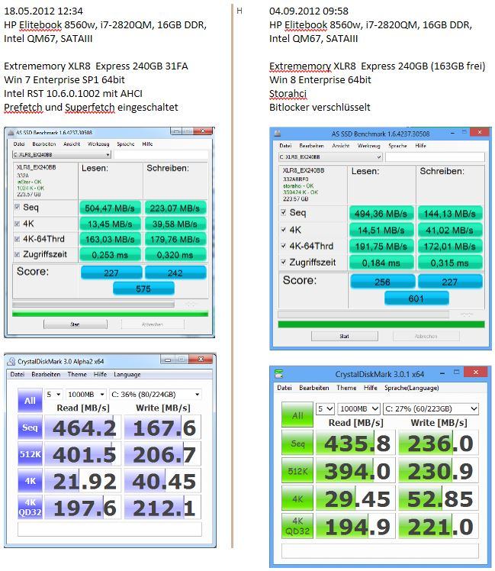Image resolution: width=495 pixels, height=571 pixels.
Task: Open Theme menu in blue CrystalDiskMark window
Action: [77, 374]
